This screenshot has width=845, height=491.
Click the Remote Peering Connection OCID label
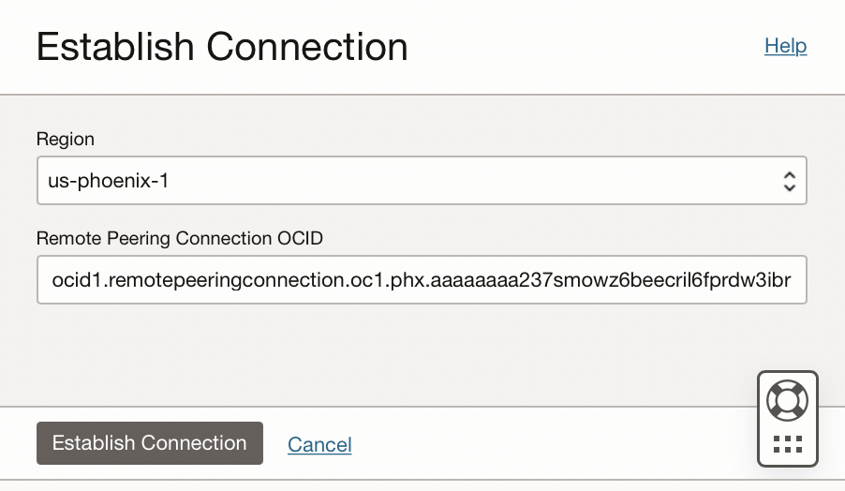click(180, 238)
